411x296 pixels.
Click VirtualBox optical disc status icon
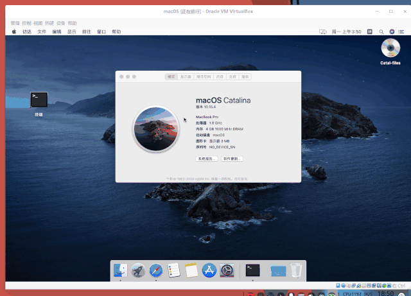point(343,286)
